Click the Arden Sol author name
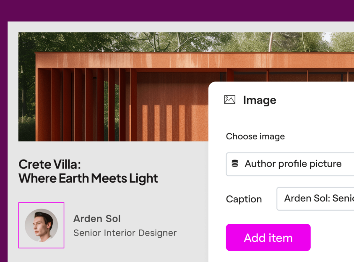354x262 pixels. (x=97, y=219)
